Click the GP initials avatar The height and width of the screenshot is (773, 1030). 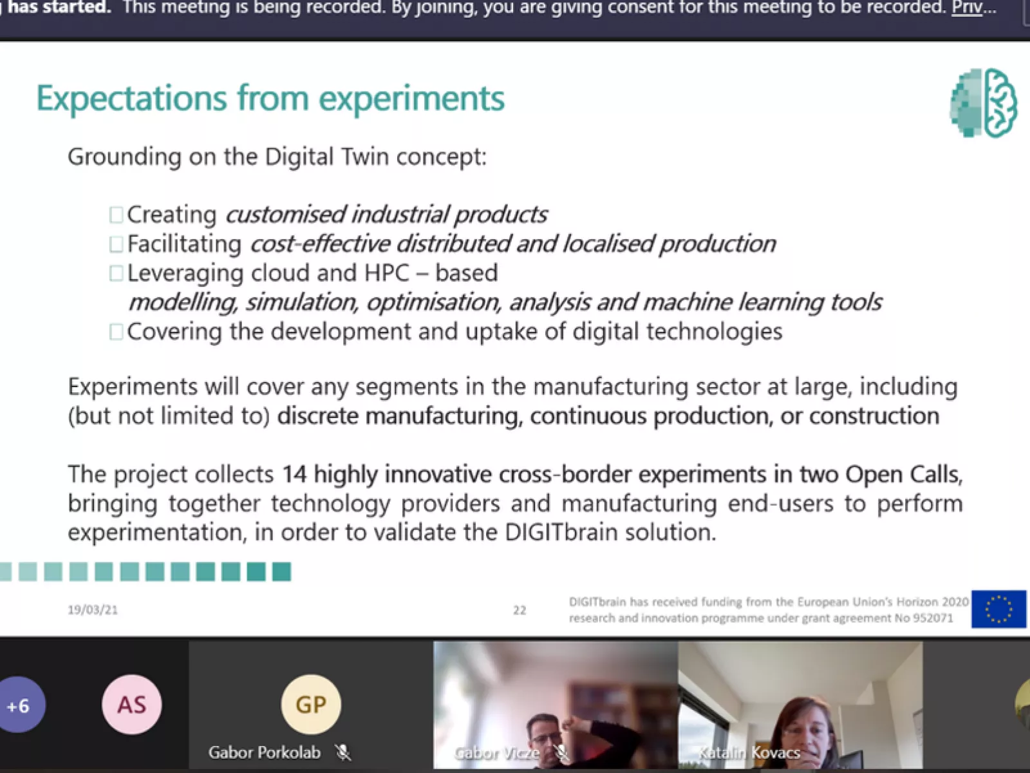point(311,705)
